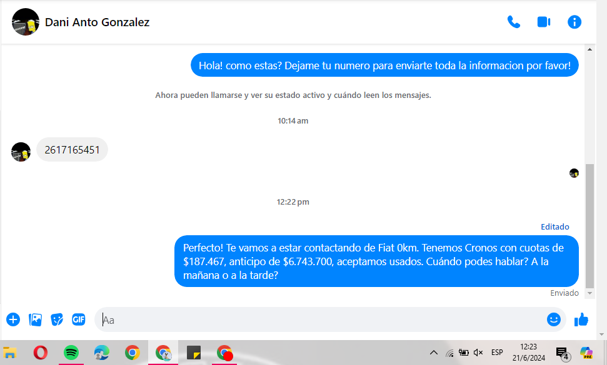Click the phone number message 2617165451

(x=72, y=150)
